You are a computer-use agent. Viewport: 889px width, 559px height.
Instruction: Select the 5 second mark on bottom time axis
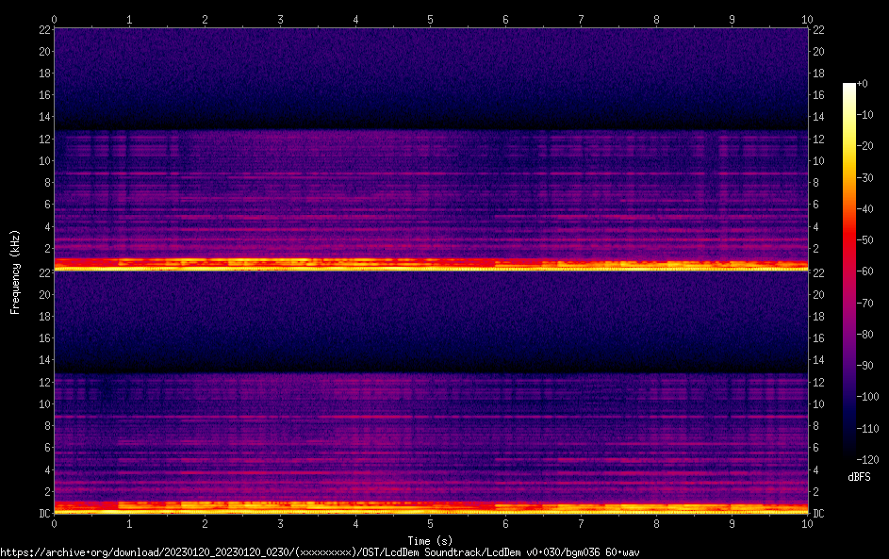click(x=431, y=522)
